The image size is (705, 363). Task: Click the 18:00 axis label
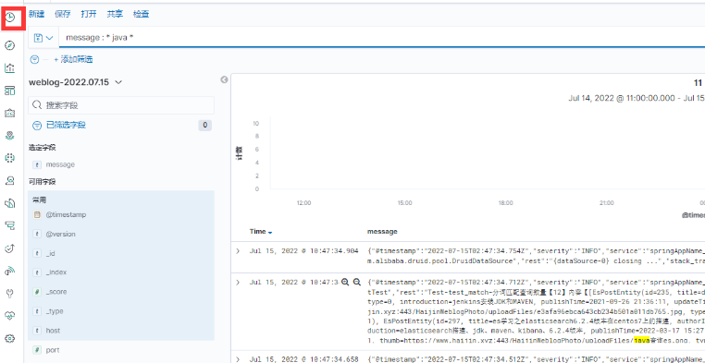[x=505, y=203]
